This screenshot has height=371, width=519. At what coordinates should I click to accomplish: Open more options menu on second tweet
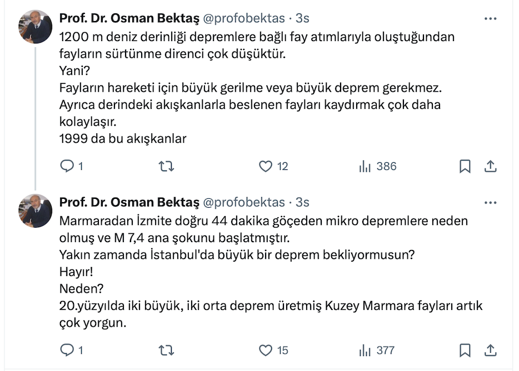(490, 202)
